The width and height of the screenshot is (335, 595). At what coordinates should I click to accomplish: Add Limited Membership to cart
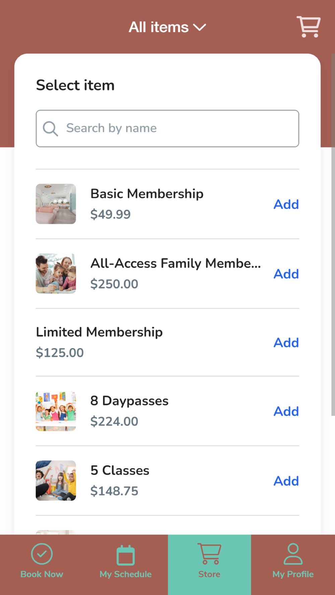click(286, 343)
